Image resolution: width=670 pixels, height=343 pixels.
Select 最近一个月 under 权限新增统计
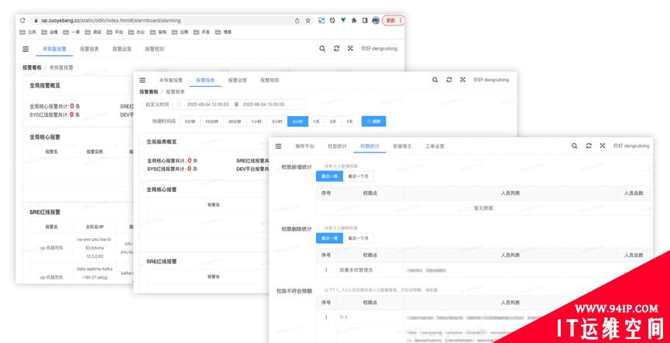[358, 176]
